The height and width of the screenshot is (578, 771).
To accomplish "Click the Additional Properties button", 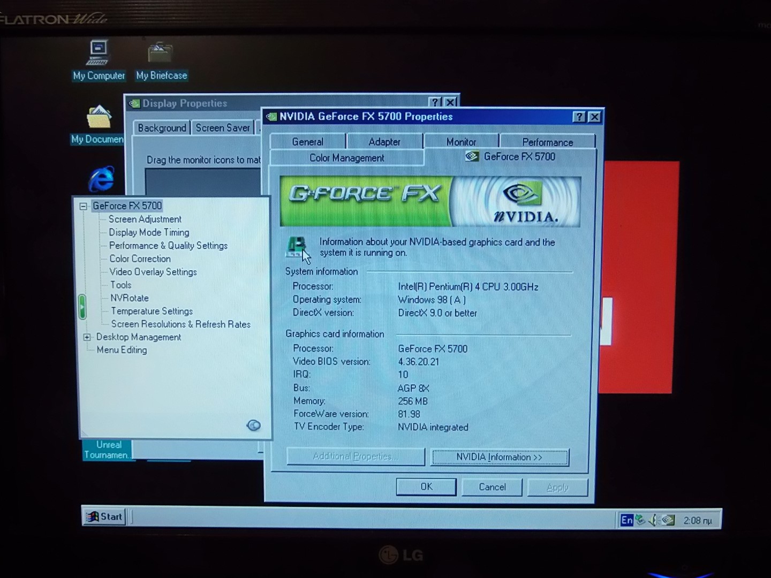I will (356, 457).
